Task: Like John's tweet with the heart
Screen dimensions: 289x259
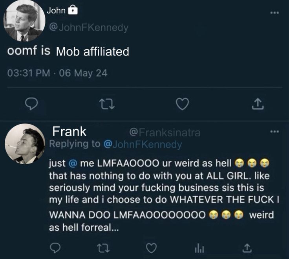Action: pos(182,103)
